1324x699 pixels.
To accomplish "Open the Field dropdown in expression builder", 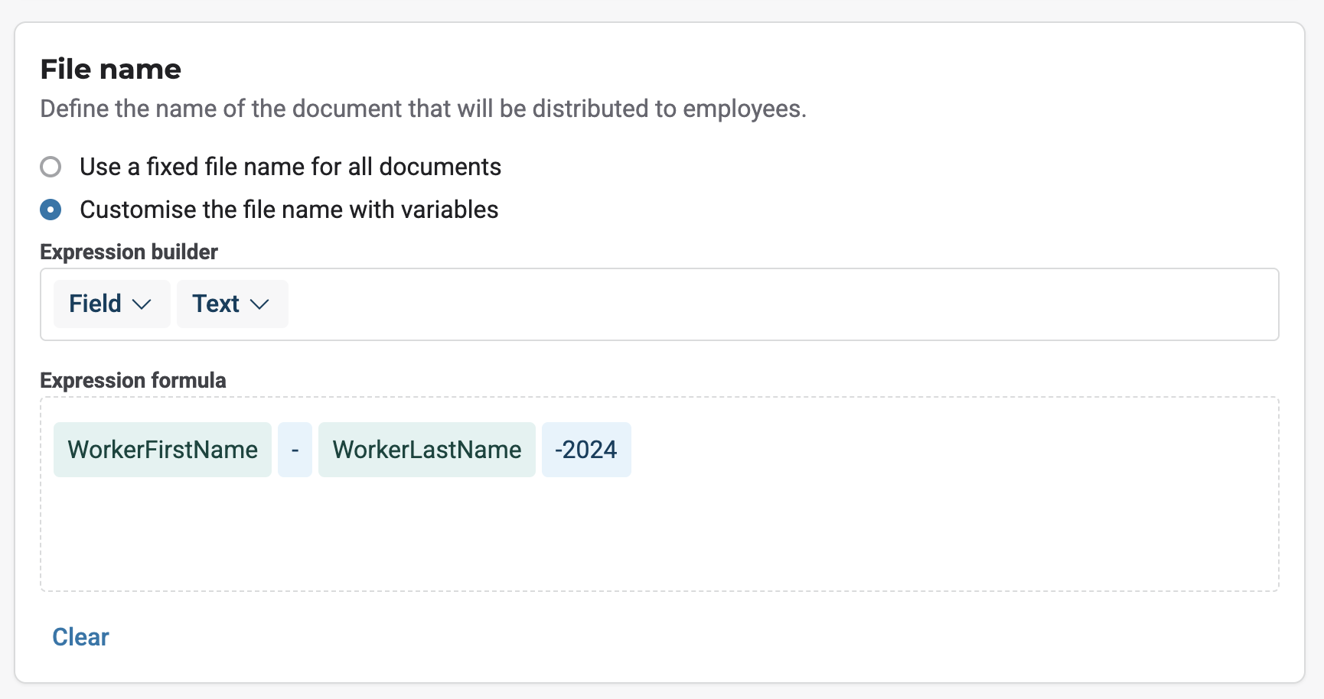I will pyautogui.click(x=111, y=304).
